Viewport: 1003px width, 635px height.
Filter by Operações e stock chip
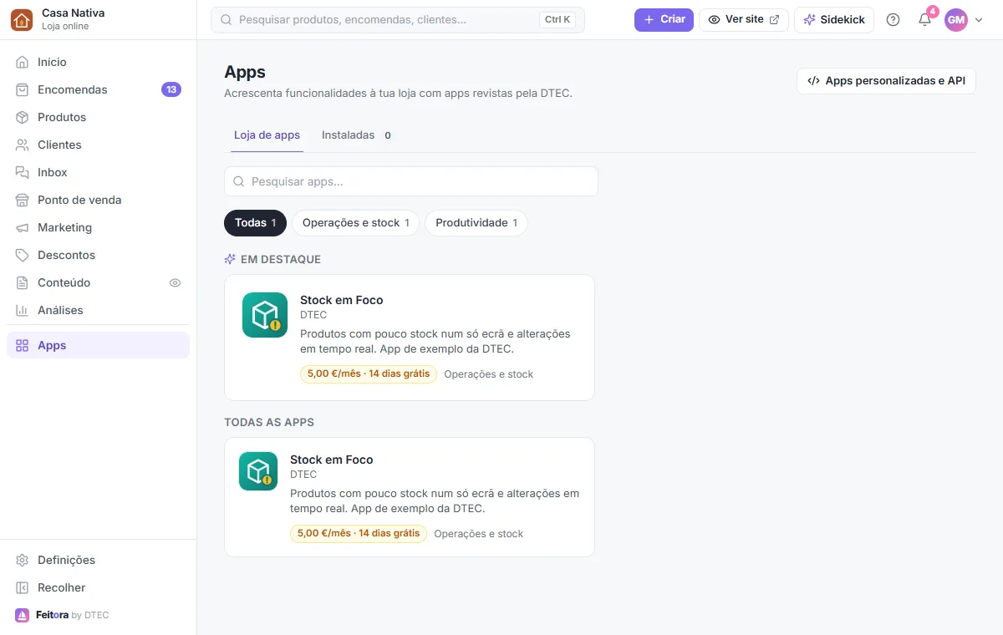pos(355,223)
